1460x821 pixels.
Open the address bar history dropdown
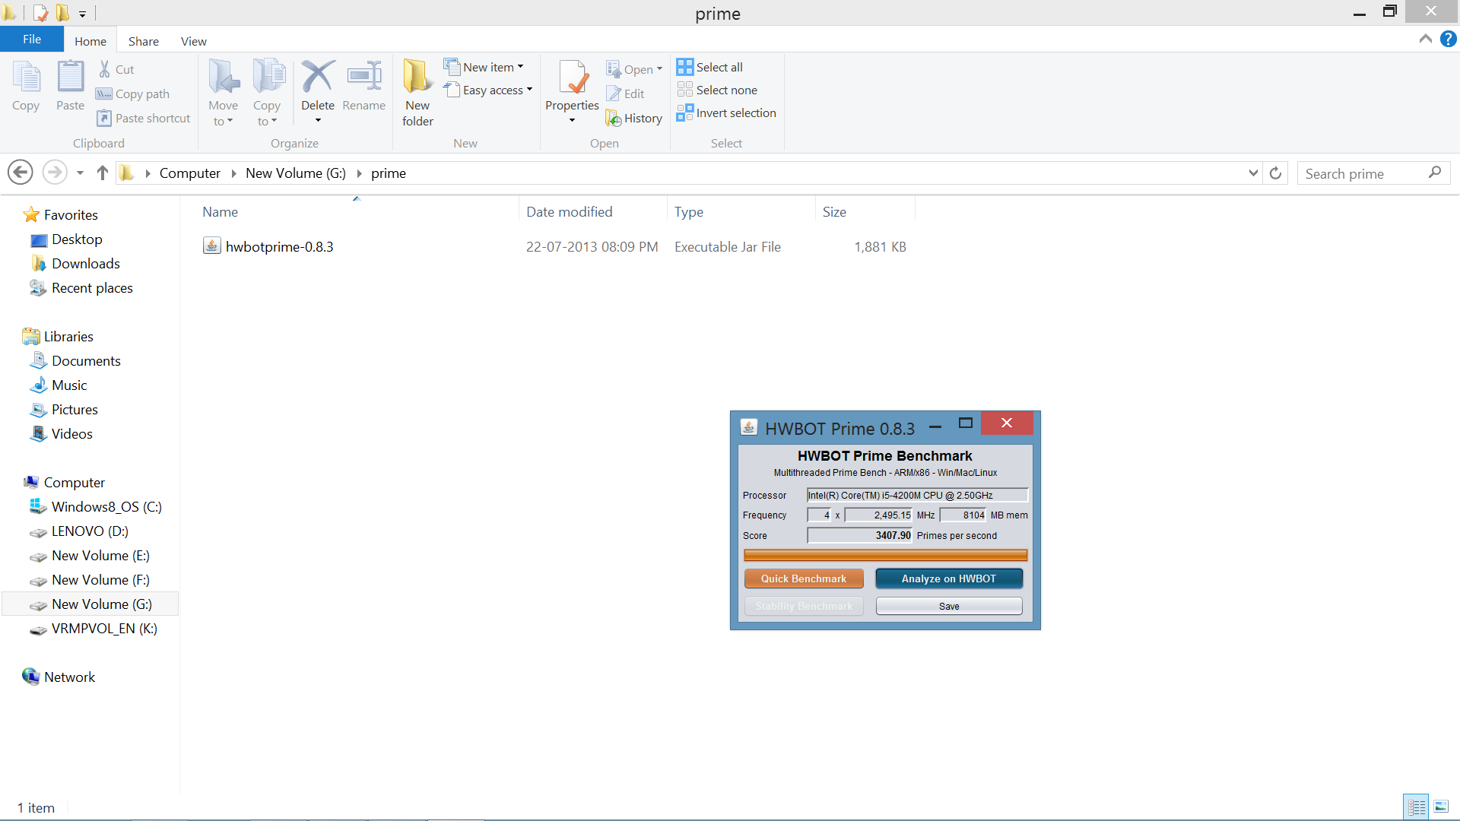click(x=1253, y=173)
